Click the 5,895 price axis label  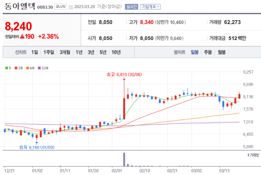(248, 147)
